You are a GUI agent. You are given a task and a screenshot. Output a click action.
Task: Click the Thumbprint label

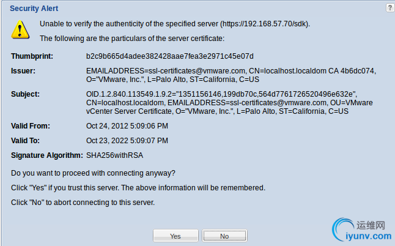(x=32, y=56)
